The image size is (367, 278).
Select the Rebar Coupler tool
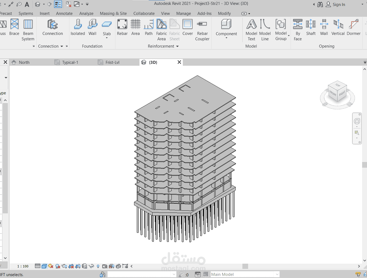click(202, 30)
